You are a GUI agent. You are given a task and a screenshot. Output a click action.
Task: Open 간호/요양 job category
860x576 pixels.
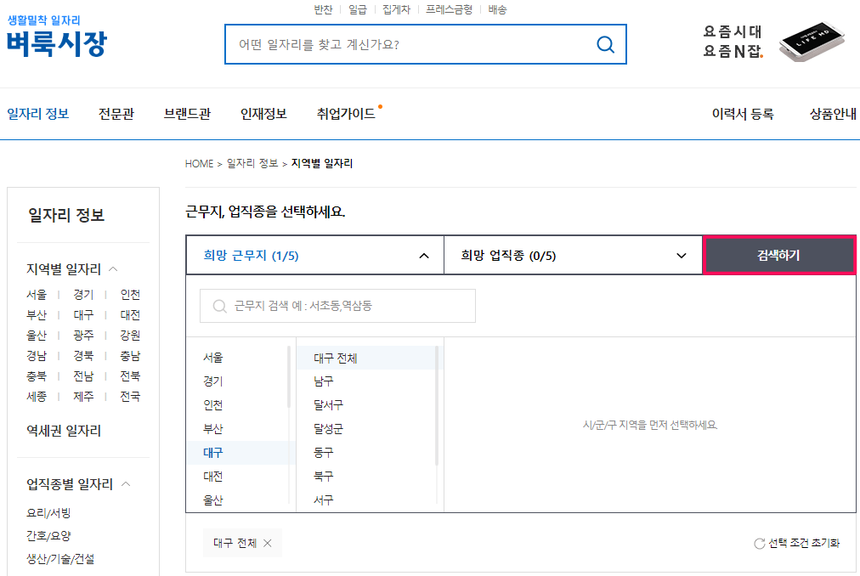tap(48, 536)
